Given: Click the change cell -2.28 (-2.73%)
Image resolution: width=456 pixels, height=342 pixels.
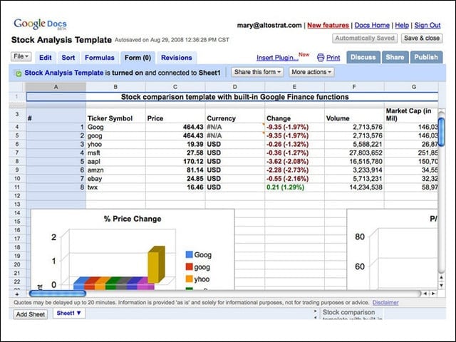Looking at the screenshot, I should [294, 170].
